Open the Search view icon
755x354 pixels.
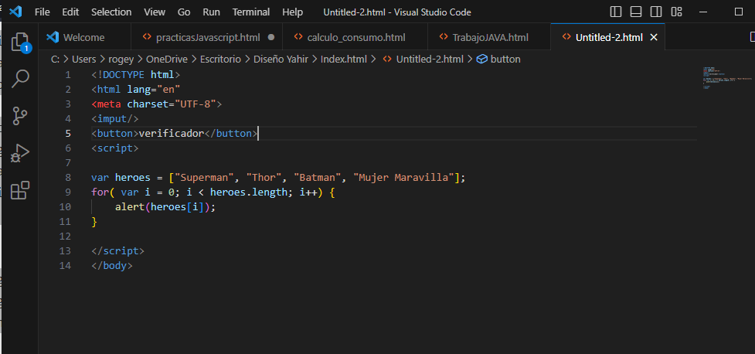click(x=20, y=79)
